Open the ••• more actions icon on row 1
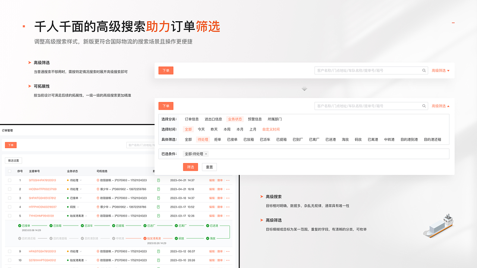This screenshot has height=268, width=477. coord(227,180)
